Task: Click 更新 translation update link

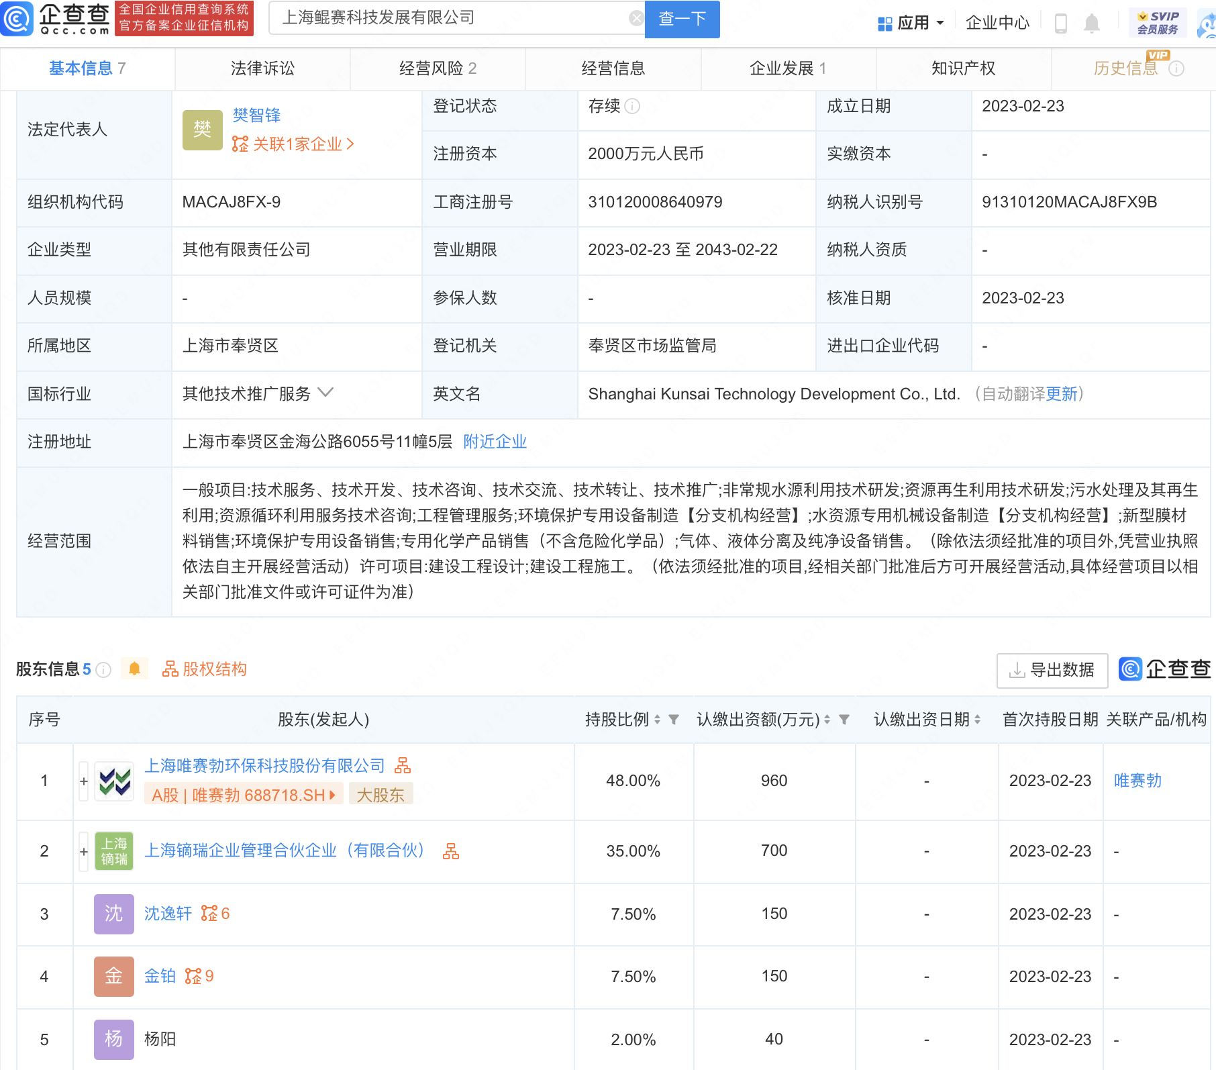Action: click(1062, 394)
